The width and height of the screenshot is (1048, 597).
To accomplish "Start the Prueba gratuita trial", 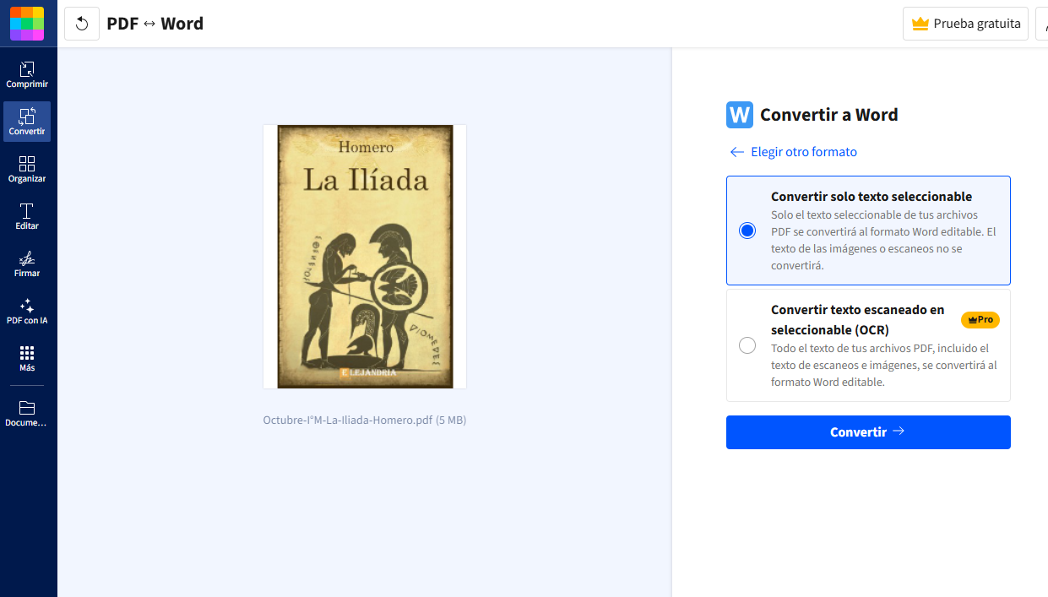I will [966, 24].
